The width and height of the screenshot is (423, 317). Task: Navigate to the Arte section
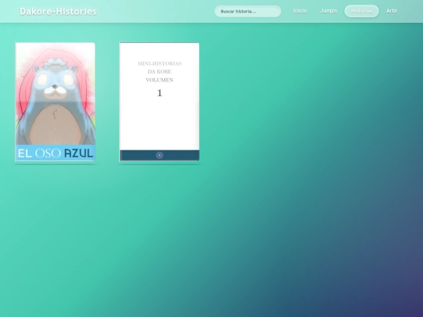[x=392, y=11]
